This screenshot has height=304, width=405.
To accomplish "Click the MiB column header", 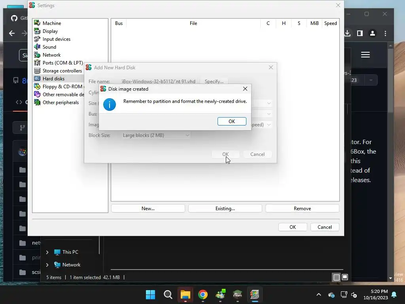I will [314, 23].
